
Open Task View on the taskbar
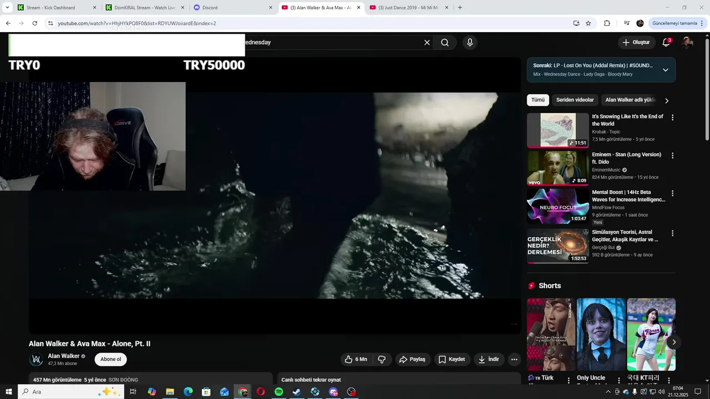click(x=133, y=392)
